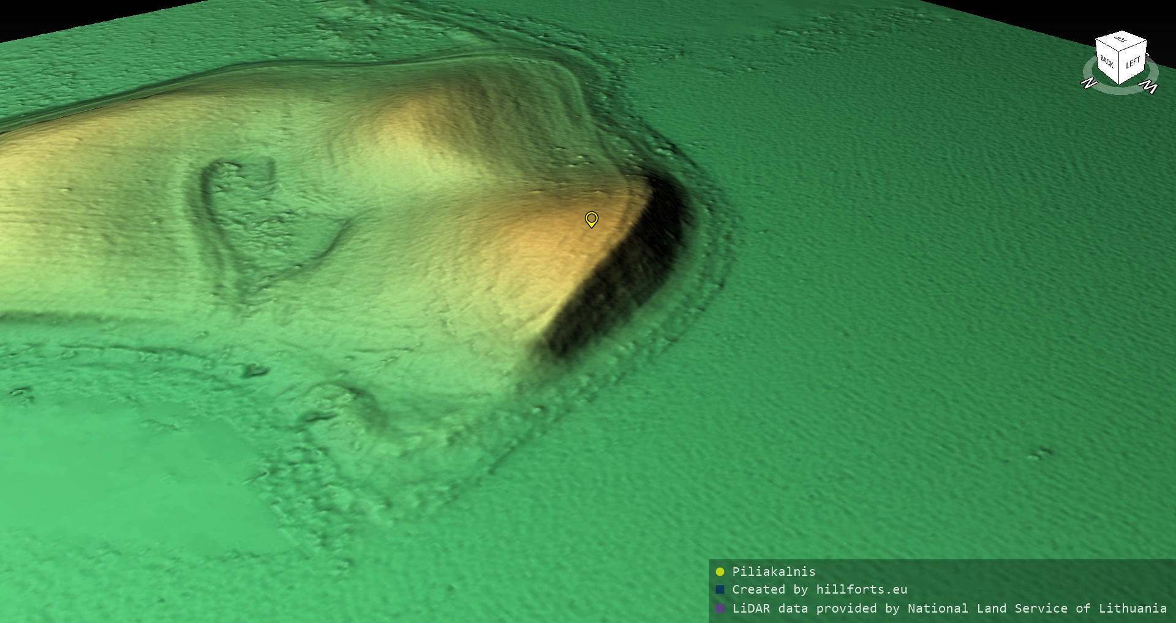The height and width of the screenshot is (623, 1176).
Task: Click the compass ring below the view cube
Action: [1120, 90]
